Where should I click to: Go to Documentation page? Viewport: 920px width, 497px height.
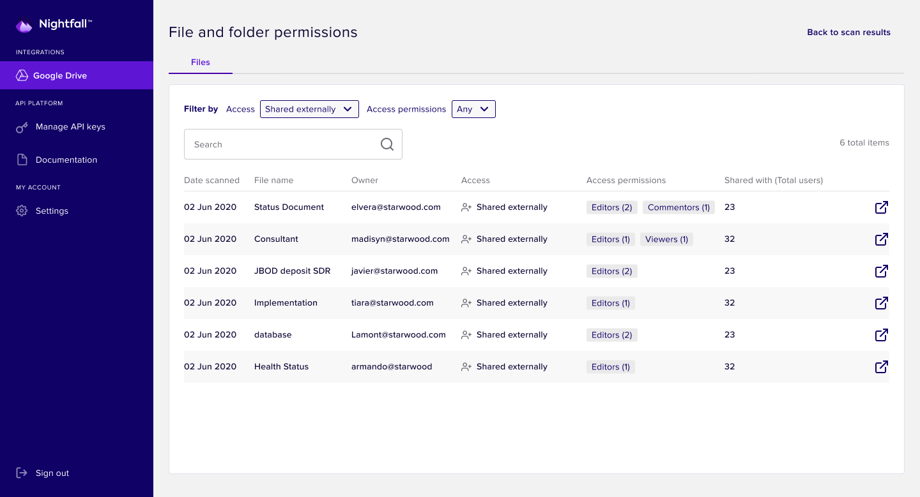66,160
